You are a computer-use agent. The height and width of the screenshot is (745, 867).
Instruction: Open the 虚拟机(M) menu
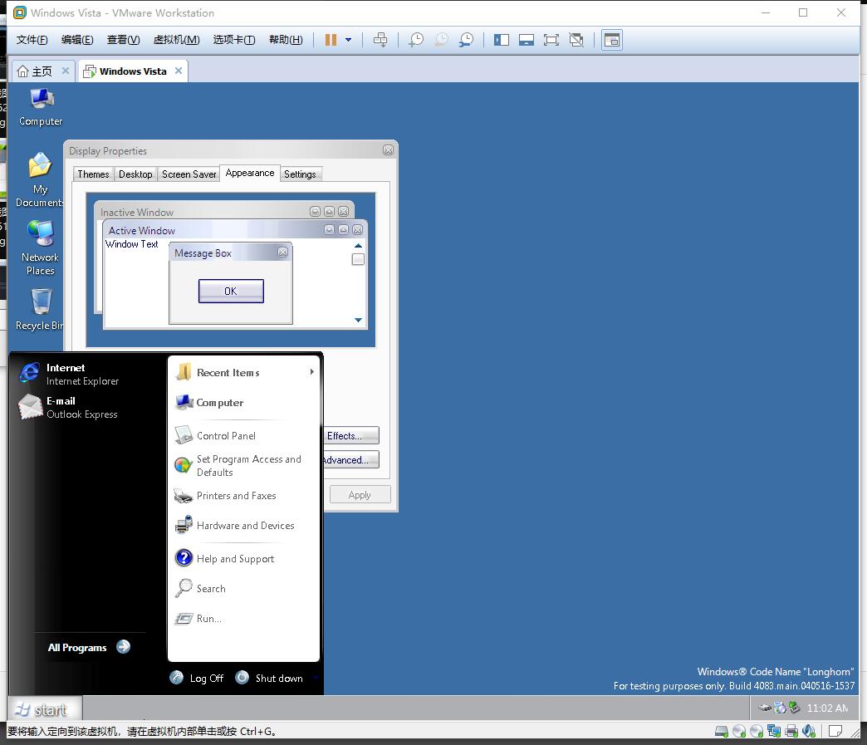(176, 40)
